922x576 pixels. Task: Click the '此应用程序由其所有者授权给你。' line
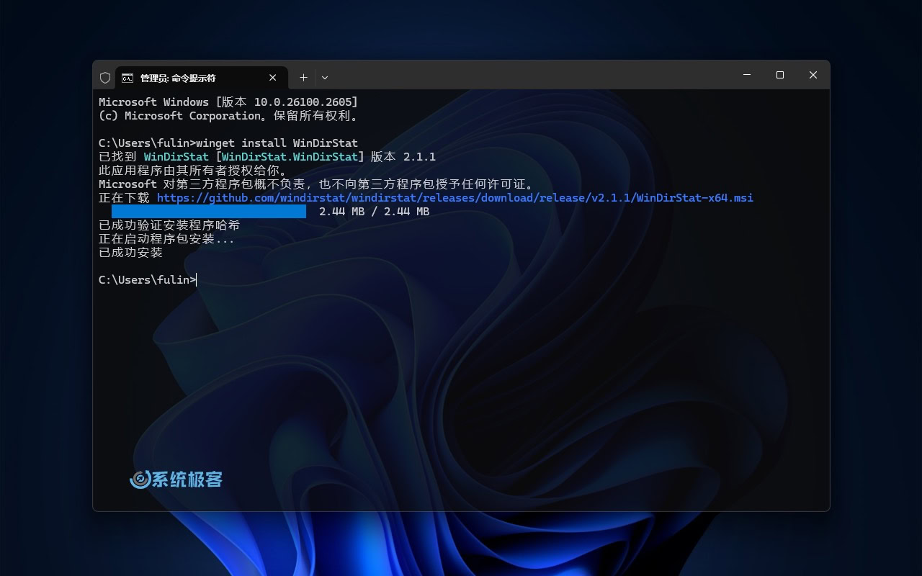(192, 171)
